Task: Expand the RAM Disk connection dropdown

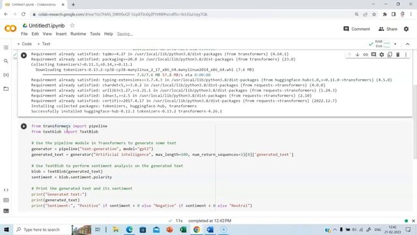Action: 395,44
